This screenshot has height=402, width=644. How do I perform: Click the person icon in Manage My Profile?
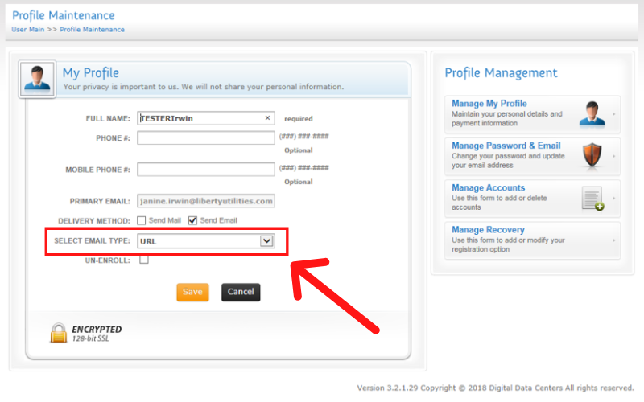pos(592,114)
